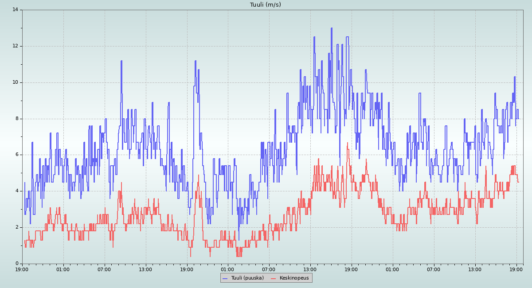Click the y-axis label 8
532x288 pixels.
pos(16,119)
